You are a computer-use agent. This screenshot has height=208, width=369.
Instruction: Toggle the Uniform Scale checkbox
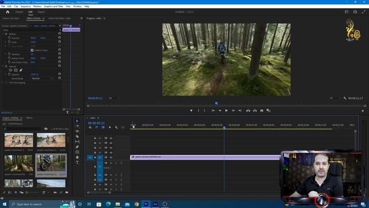pos(32,50)
